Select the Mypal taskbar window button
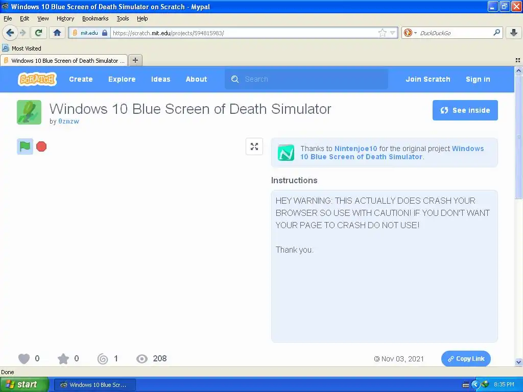Screen dimensions: 523x392 pyautogui.click(x=94, y=385)
